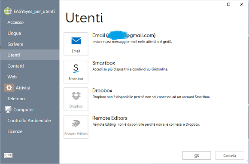This screenshot has width=249, height=164.
Task: Open the Smartbox account tile
Action: pyautogui.click(x=76, y=71)
